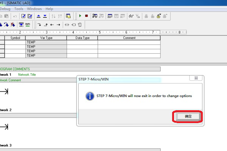Toggle Program Status icon
This screenshot has height=151, width=227.
95,16
